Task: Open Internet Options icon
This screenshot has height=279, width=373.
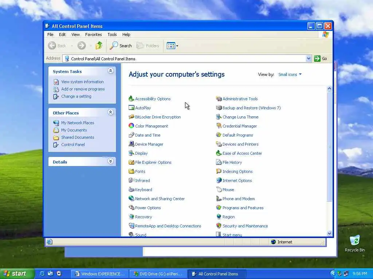Action: 219,180
